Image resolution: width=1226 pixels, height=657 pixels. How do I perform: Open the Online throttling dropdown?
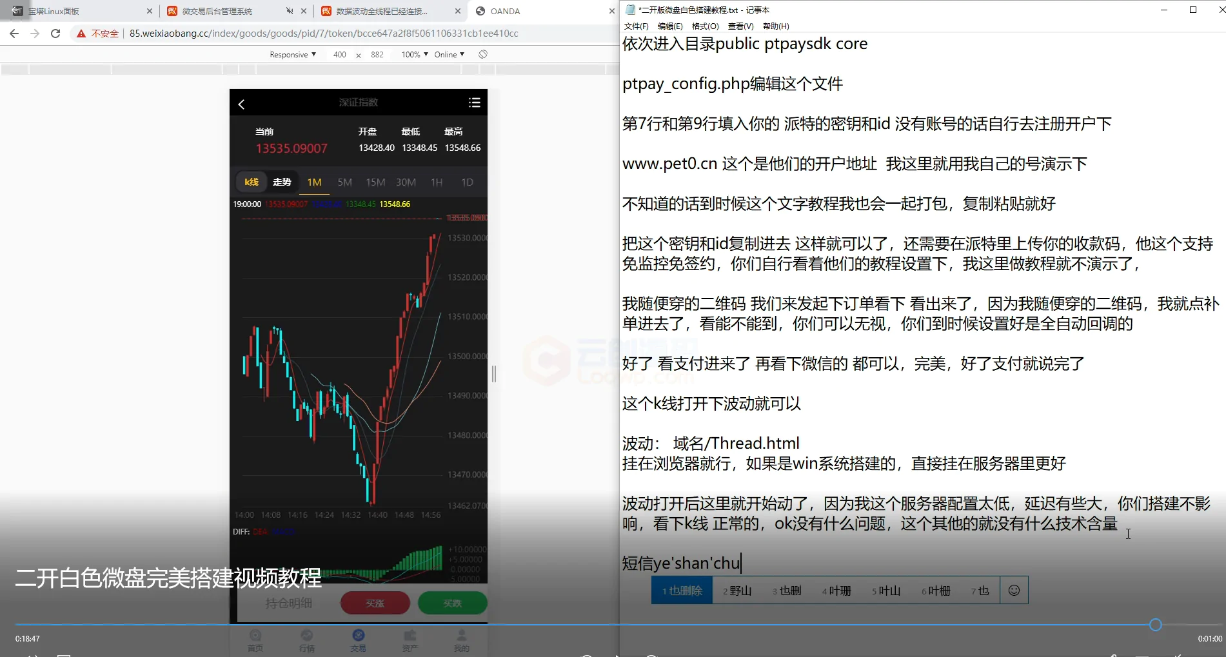click(x=450, y=55)
